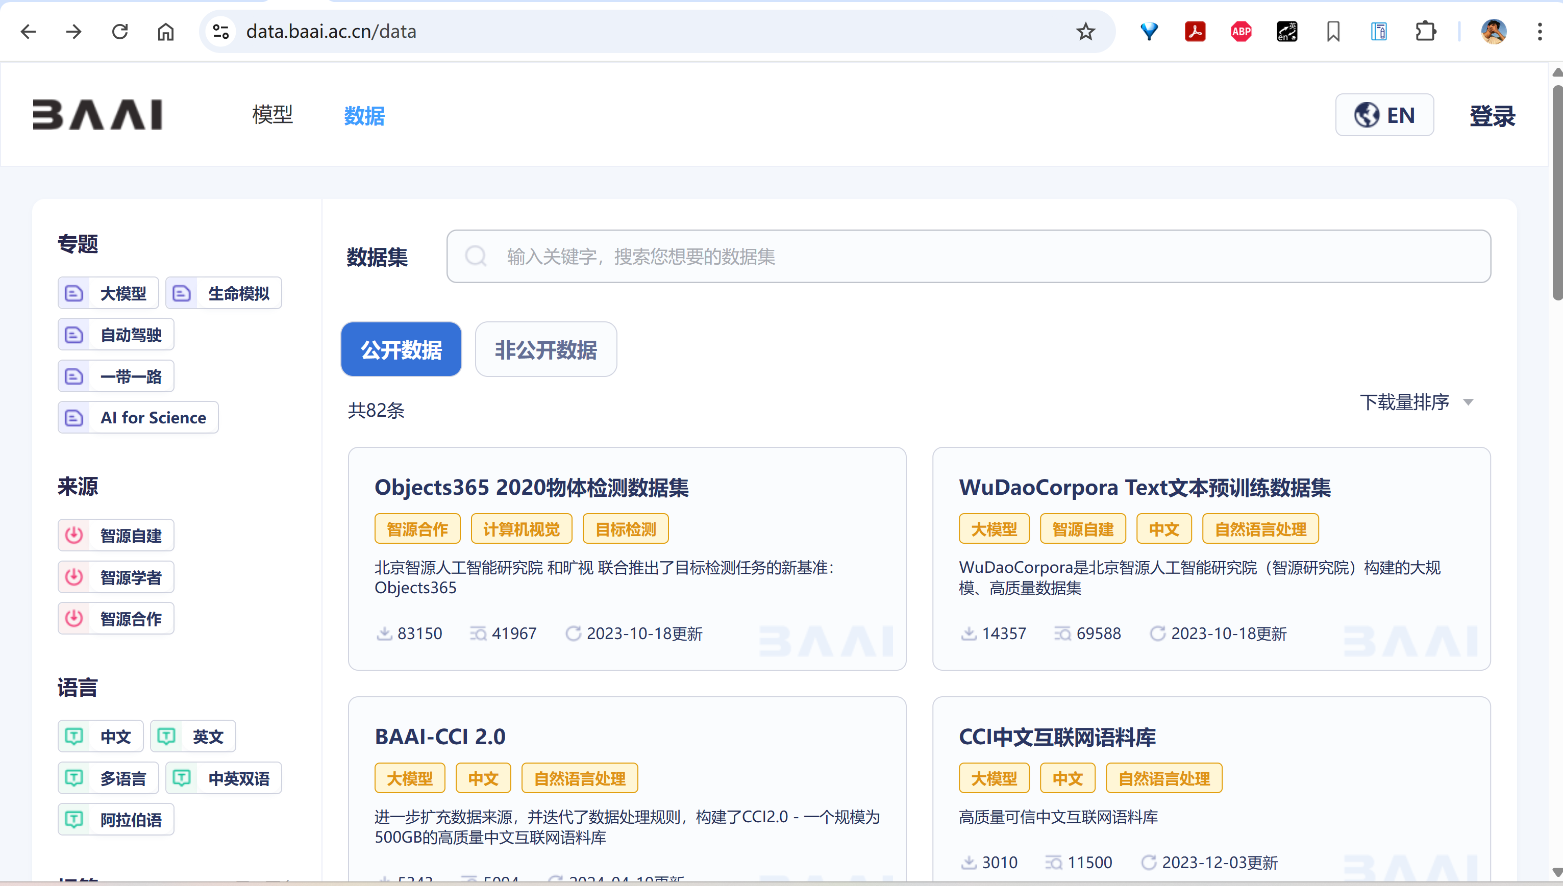Switch to the 非公开数据 tab
This screenshot has height=886, width=1563.
[545, 350]
